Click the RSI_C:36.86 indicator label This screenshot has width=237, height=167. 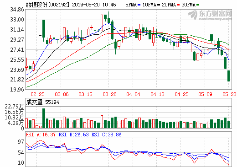pos(106,135)
